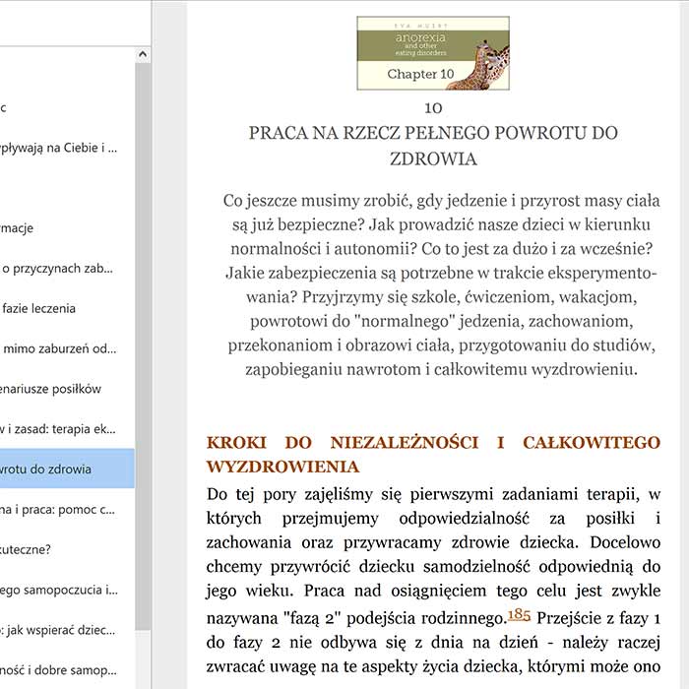This screenshot has width=689, height=689.
Task: Click the scroll-up arrow in the sidebar scrollbar
Action: tap(143, 54)
